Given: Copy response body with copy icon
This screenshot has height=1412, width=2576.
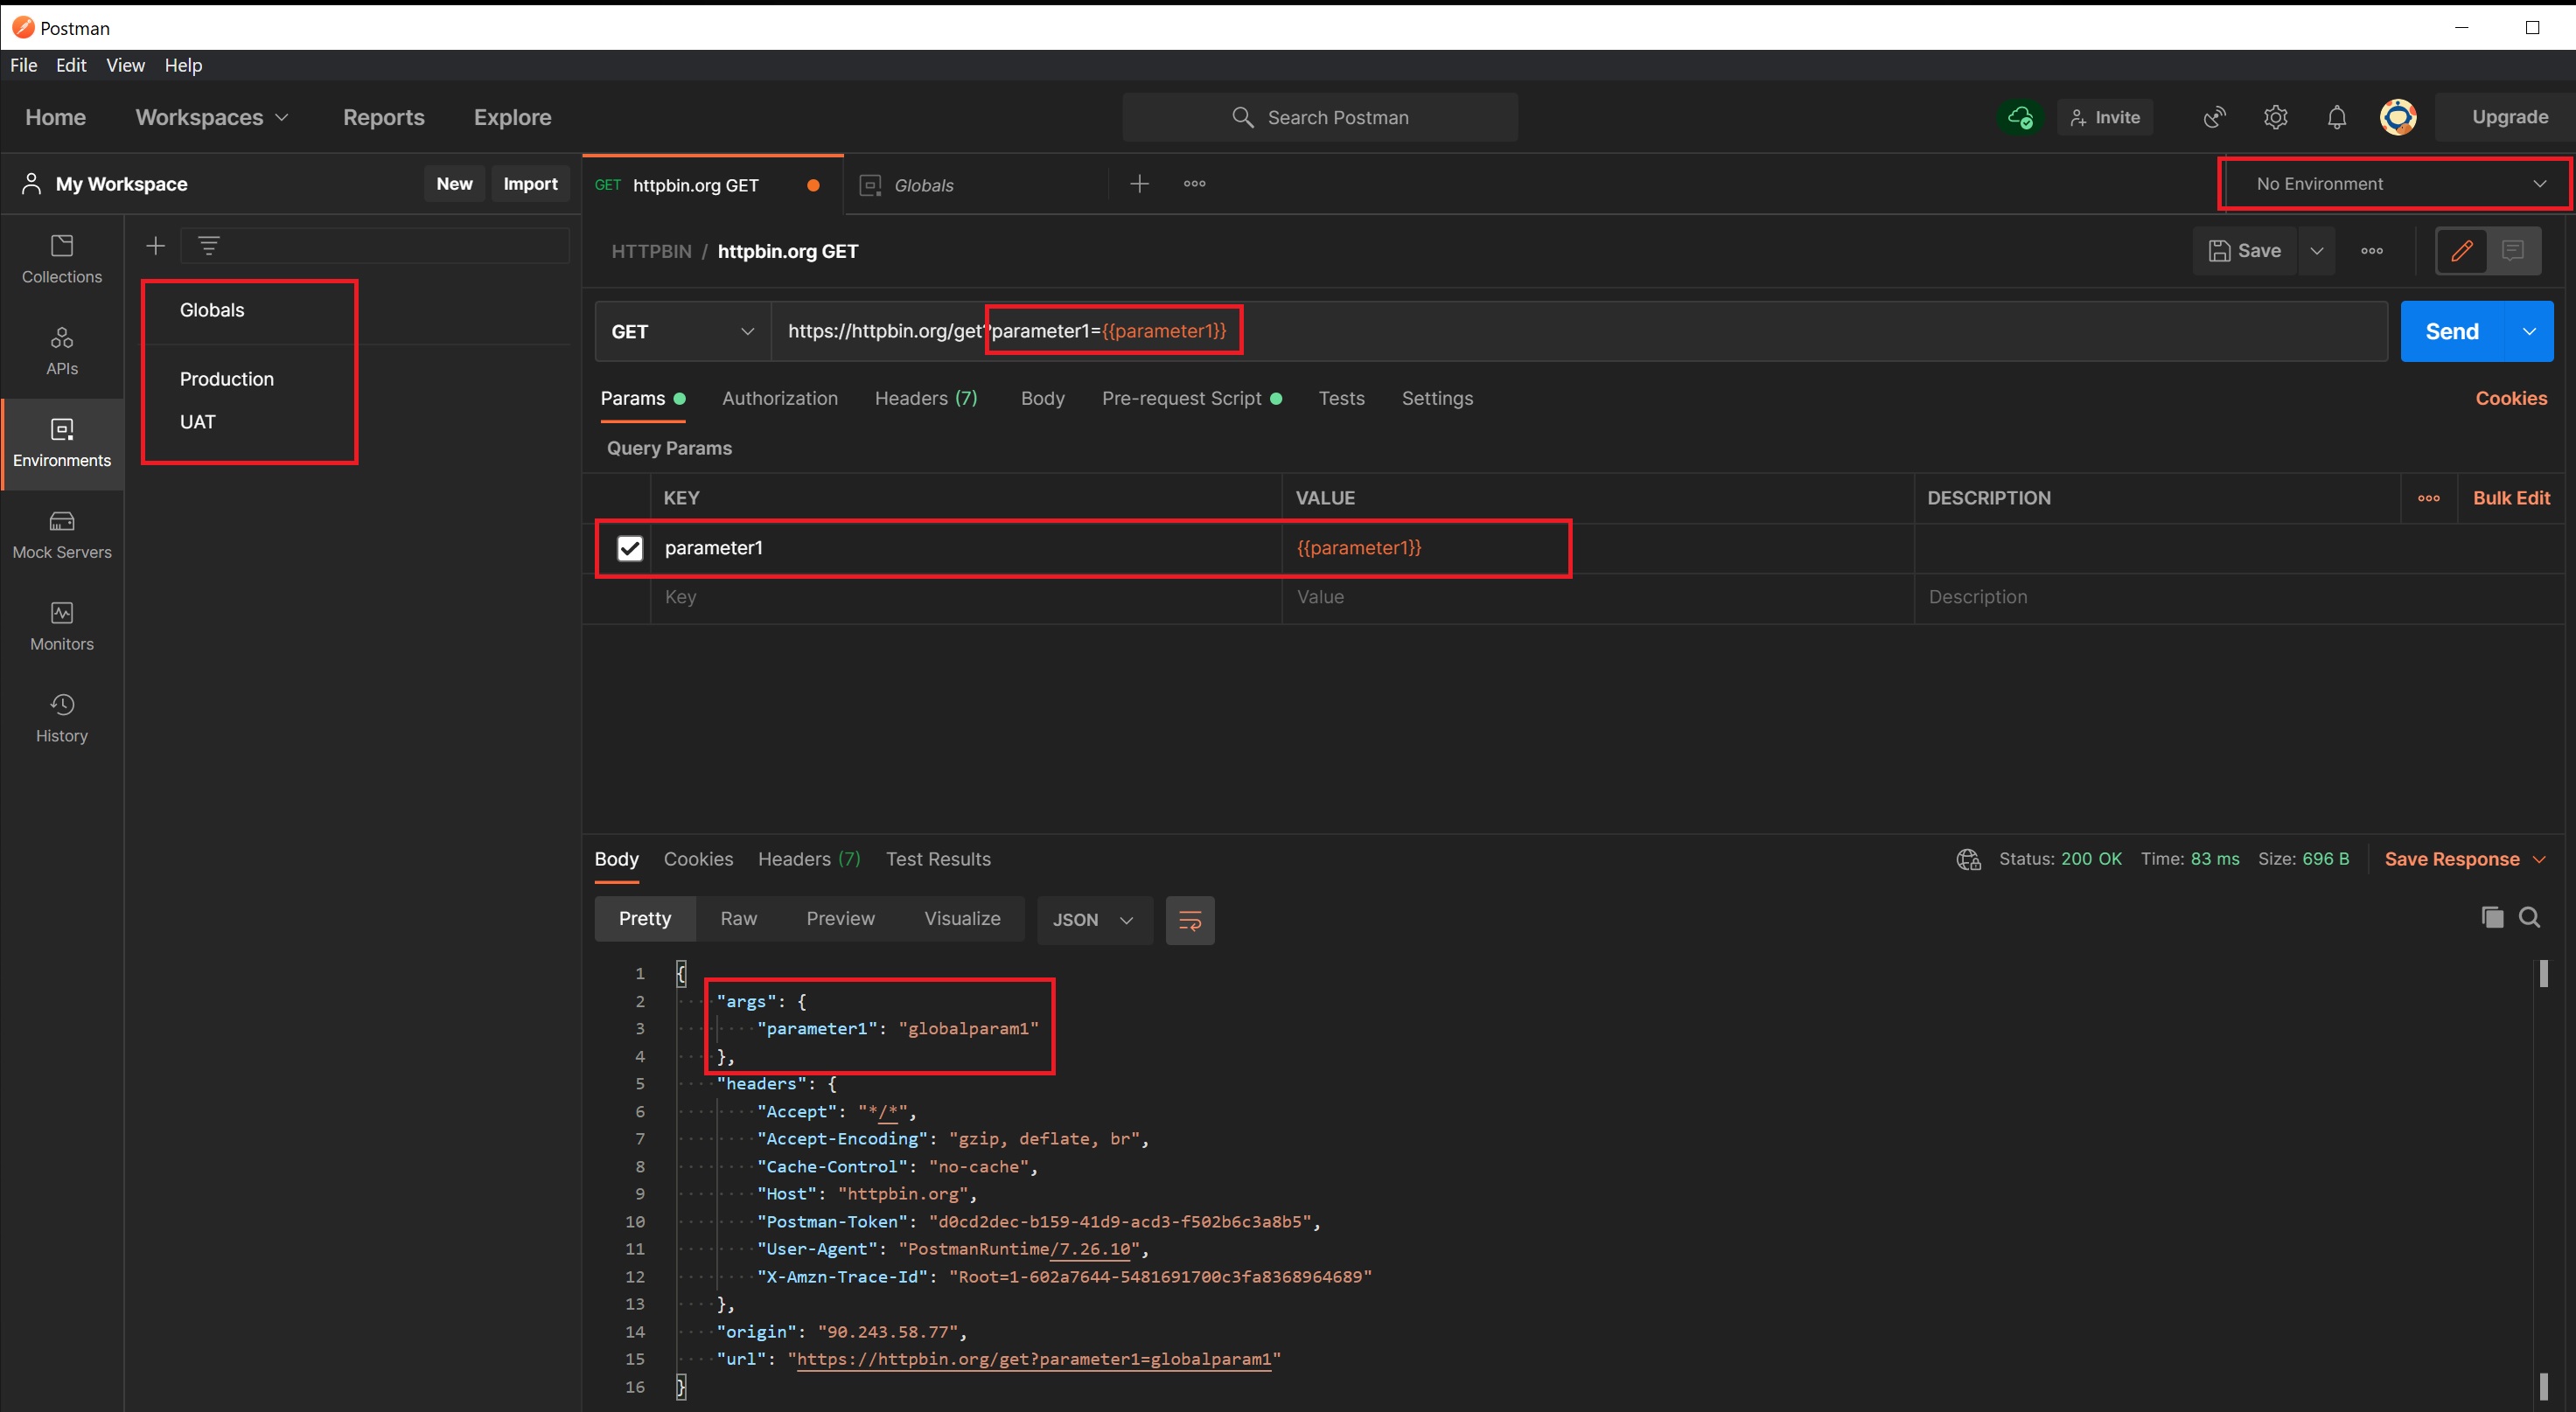Looking at the screenshot, I should click(2492, 917).
